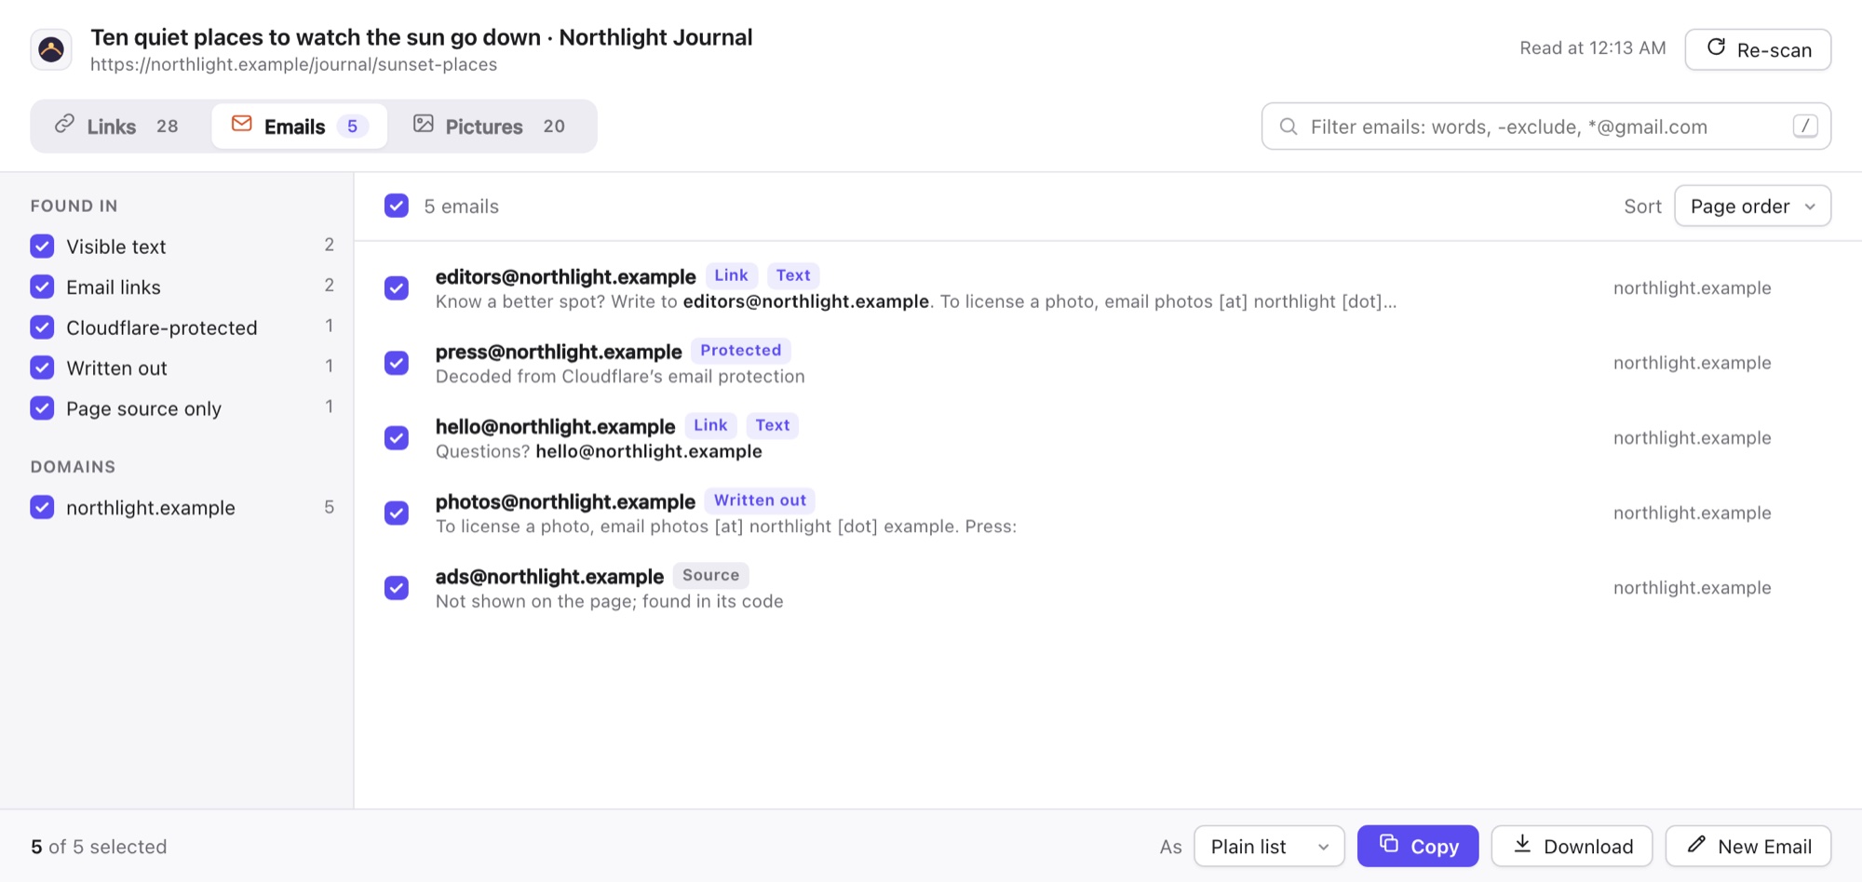Image resolution: width=1862 pixels, height=882 pixels.
Task: Click the pencil icon on New Email
Action: (1696, 844)
